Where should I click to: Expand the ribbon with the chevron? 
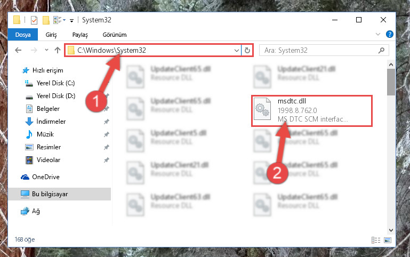(x=378, y=34)
